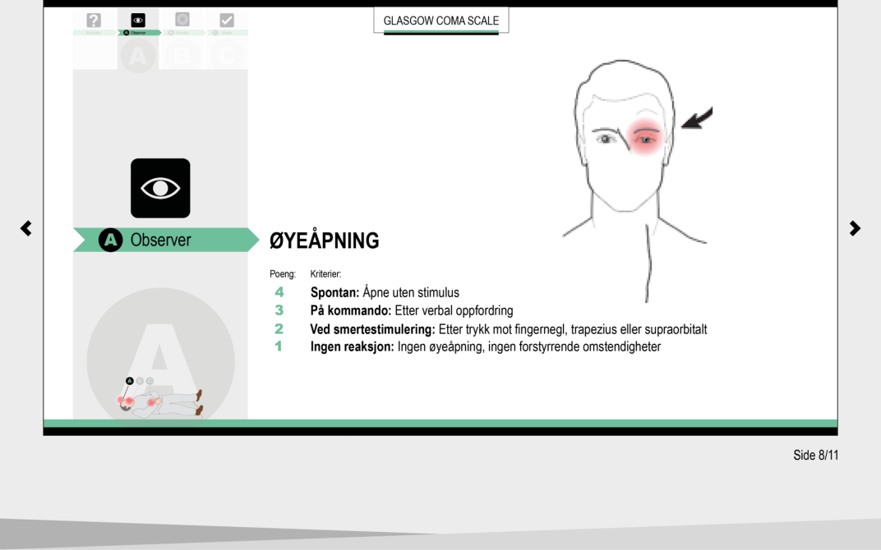Select the small eye icon in step bar

[x=138, y=21]
